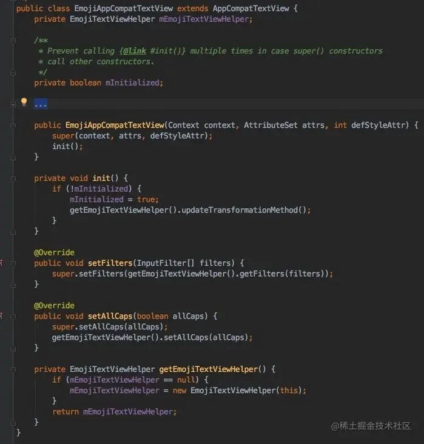The width and height of the screenshot is (424, 444).
Task: Click the return mEmojiTextViewHelper statement
Action: click(x=115, y=412)
